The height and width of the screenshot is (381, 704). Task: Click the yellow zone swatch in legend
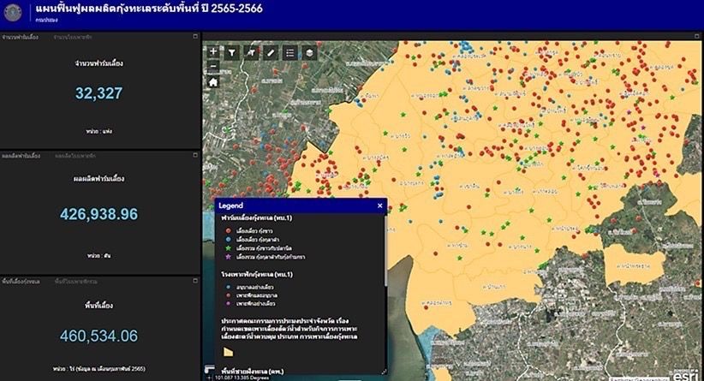[228, 351]
